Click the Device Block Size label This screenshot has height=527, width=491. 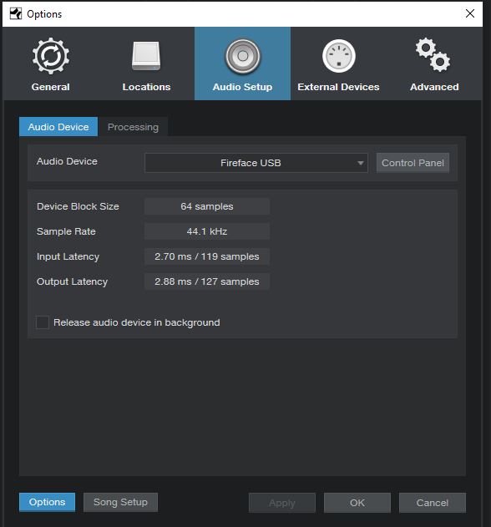pyautogui.click(x=78, y=206)
